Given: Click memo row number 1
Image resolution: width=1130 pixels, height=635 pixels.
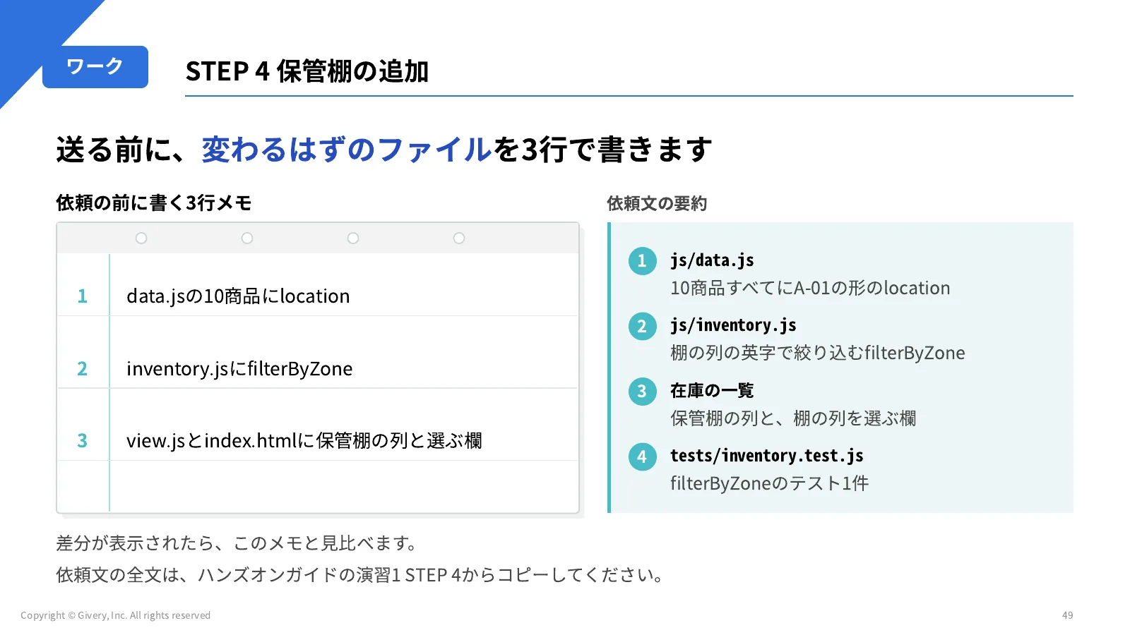Looking at the screenshot, I should click(x=83, y=296).
